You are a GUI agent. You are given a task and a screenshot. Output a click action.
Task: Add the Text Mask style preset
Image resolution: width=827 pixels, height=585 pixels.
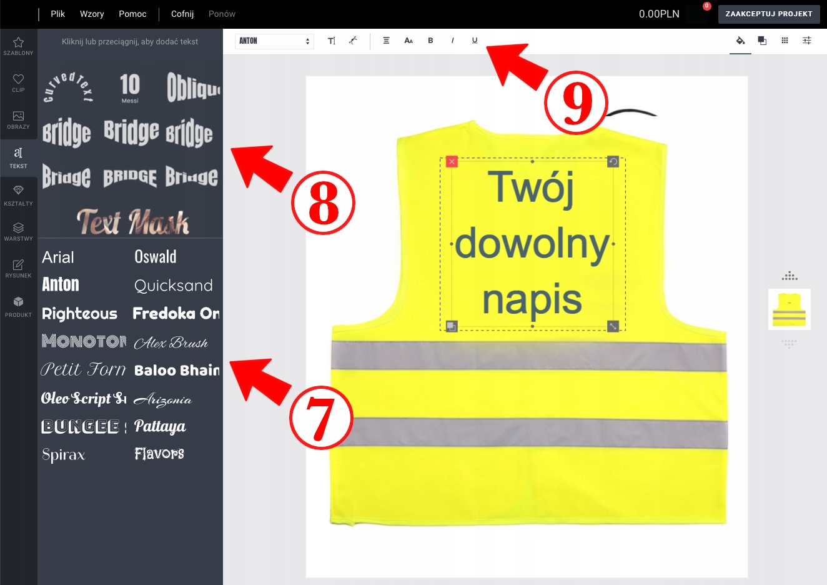coord(132,222)
